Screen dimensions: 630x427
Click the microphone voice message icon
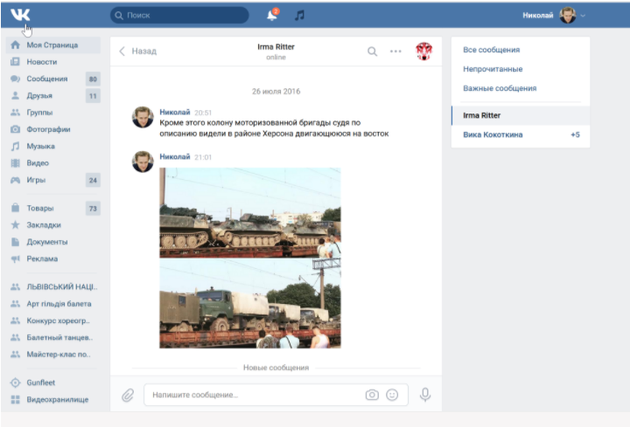tap(425, 395)
